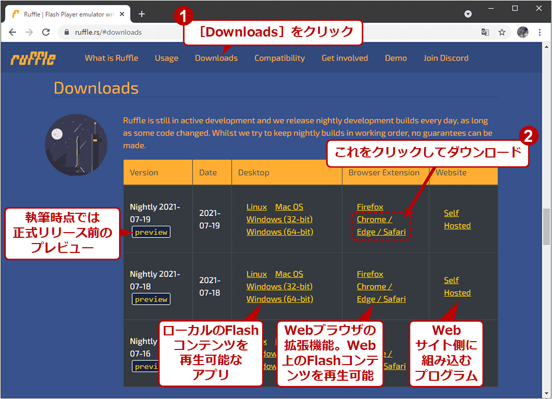
Task: Open Chrome's three-dot menu
Action: click(540, 32)
